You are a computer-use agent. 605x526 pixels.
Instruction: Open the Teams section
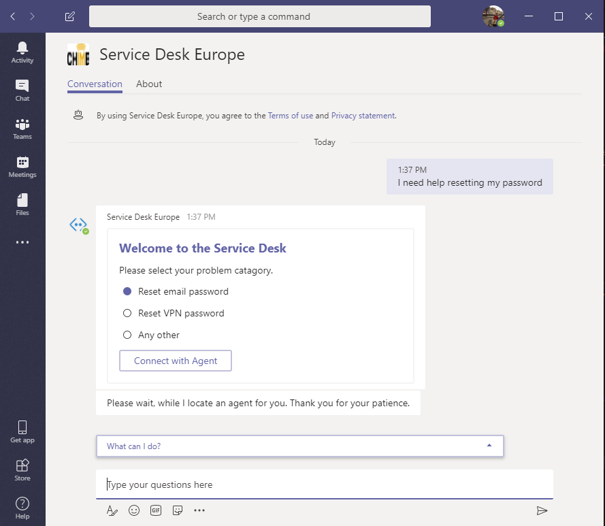click(22, 129)
